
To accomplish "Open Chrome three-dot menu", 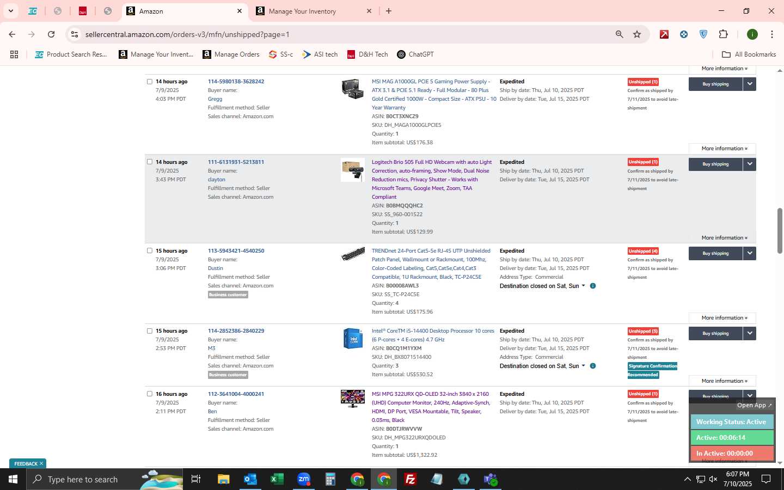I will click(772, 34).
